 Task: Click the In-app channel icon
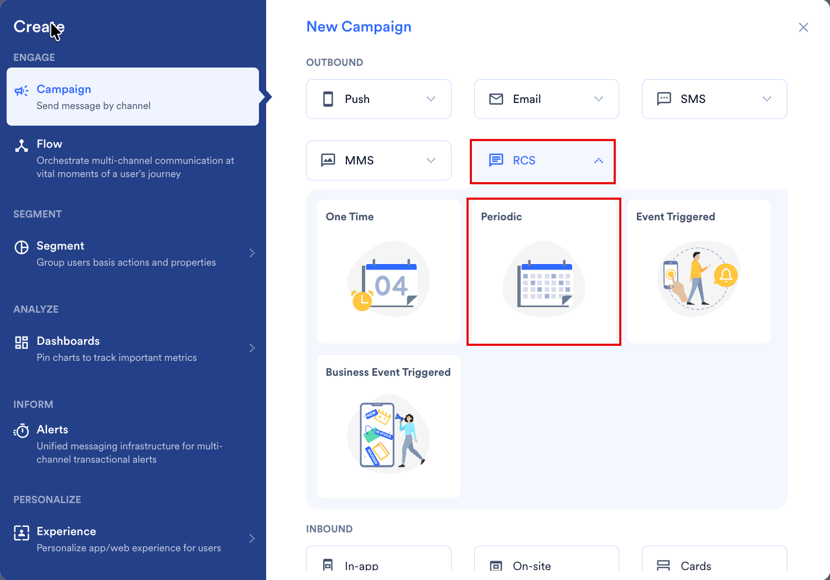[328, 565]
